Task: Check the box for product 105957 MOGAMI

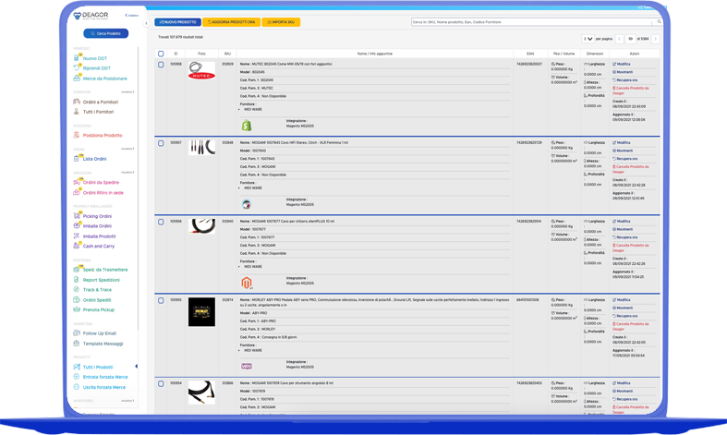Action: point(161,143)
